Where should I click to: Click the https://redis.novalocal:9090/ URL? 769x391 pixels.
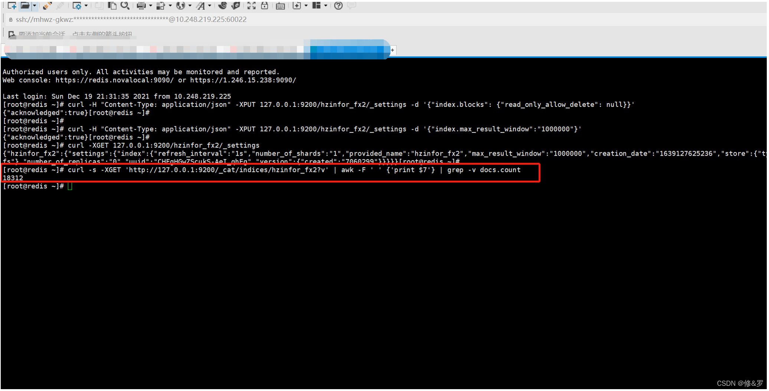click(114, 80)
